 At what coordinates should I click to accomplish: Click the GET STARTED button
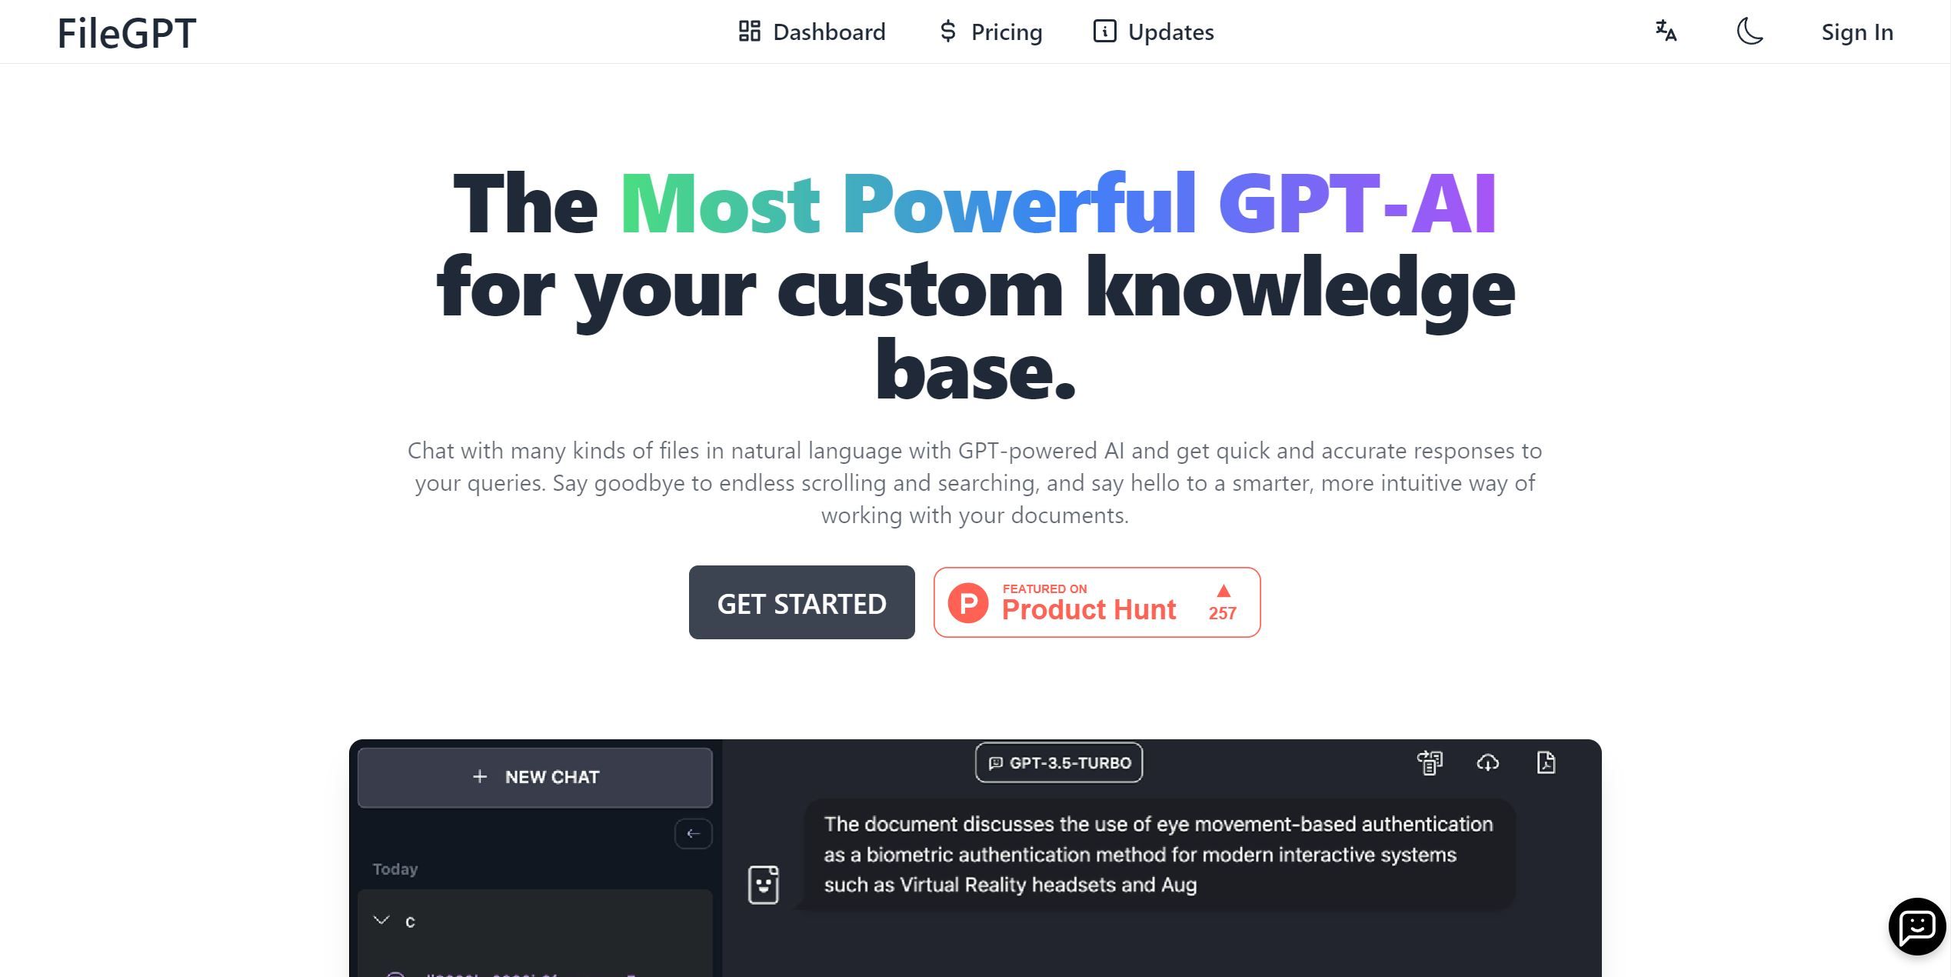(801, 602)
